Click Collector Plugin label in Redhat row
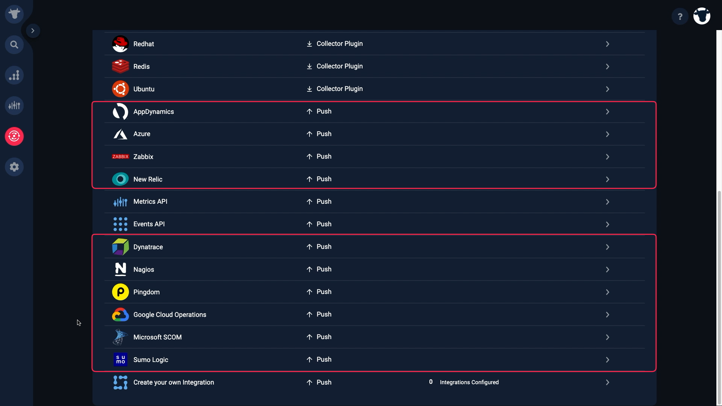The image size is (722, 406). tap(340, 44)
